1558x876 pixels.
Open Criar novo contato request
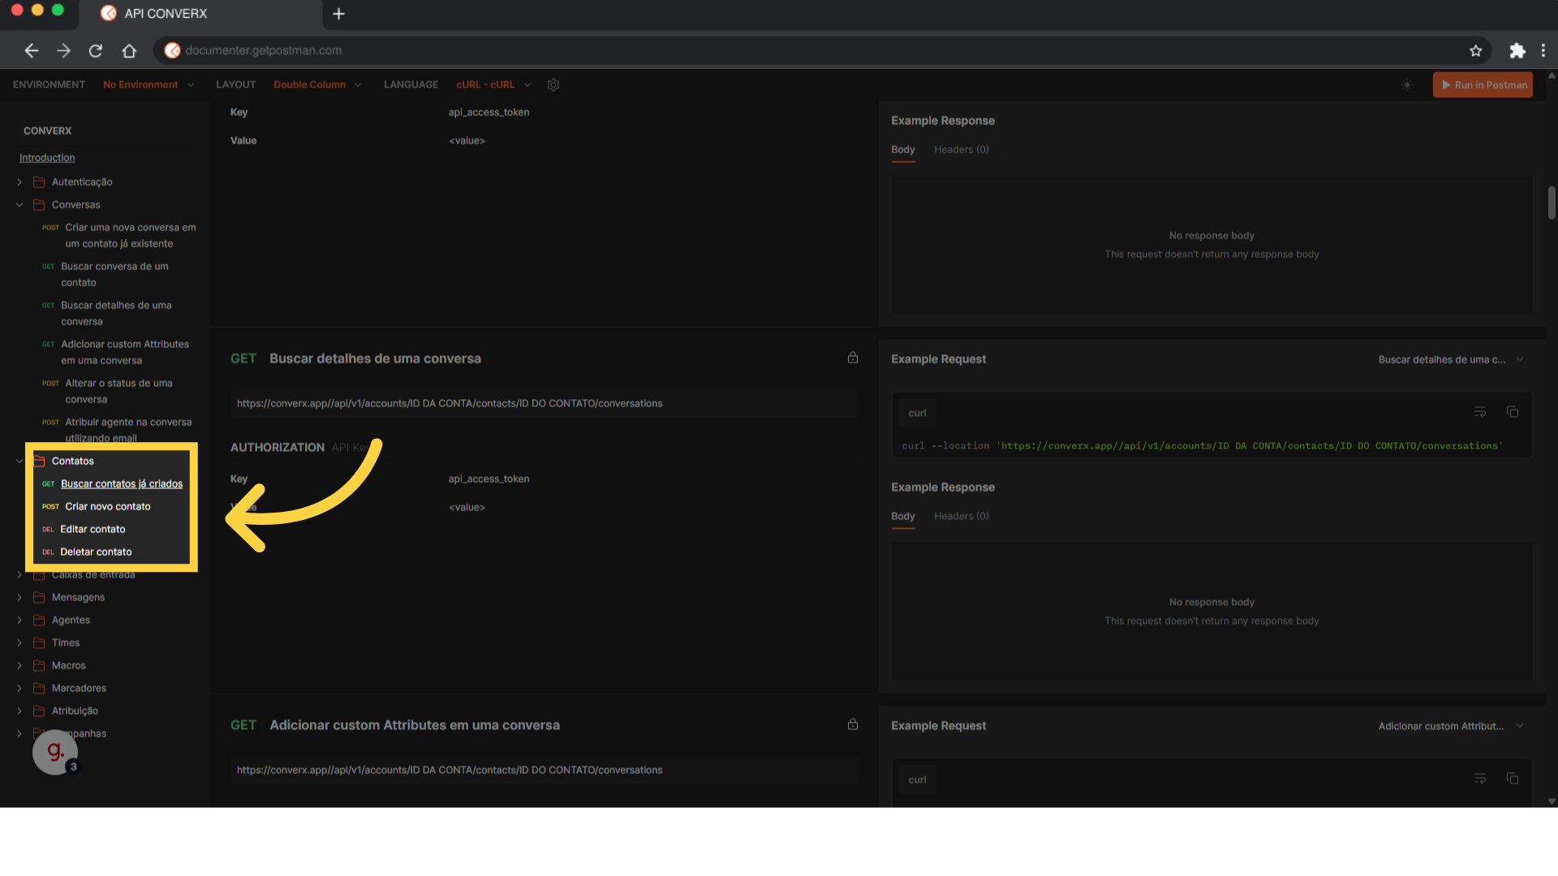coord(108,506)
